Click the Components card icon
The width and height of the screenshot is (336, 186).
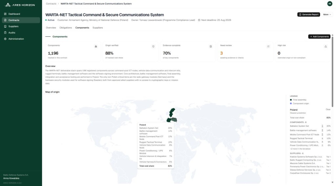tap(96, 47)
